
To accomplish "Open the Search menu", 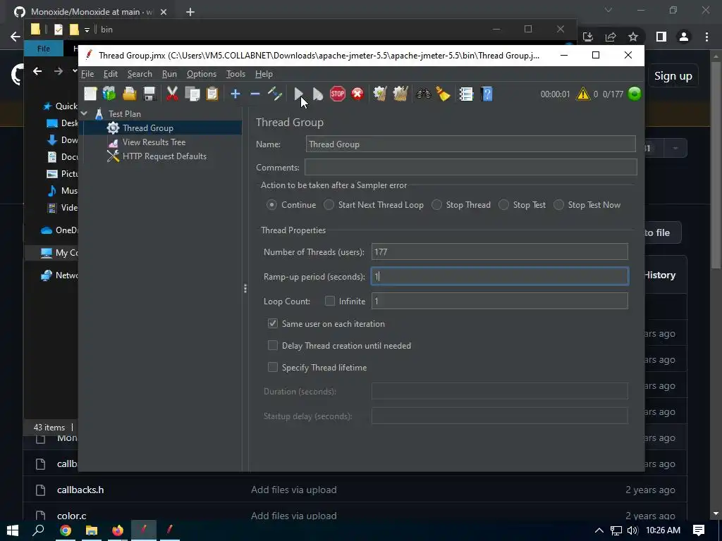I will 140,73.
